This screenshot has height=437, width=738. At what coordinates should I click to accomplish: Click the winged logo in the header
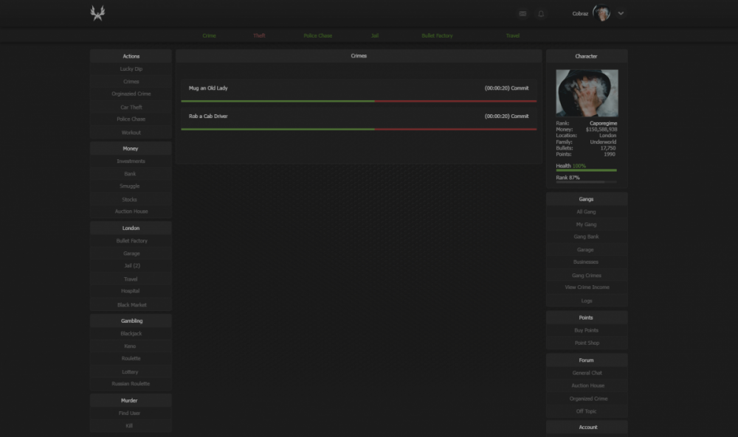tap(97, 13)
